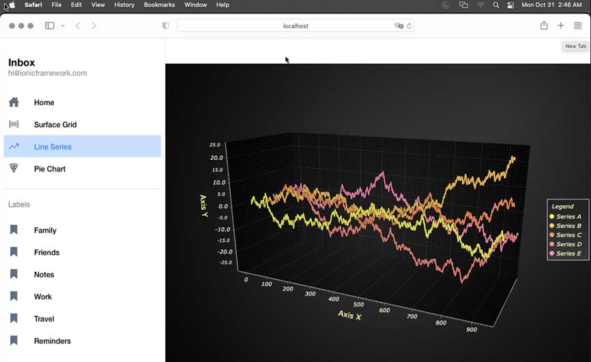Show tab overview grid icon

(x=578, y=25)
